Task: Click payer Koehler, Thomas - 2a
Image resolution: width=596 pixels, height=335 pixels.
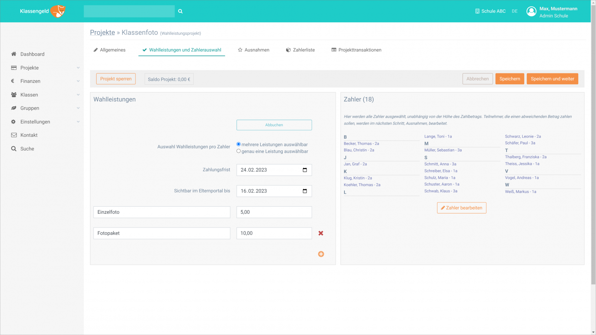Action: (x=362, y=185)
